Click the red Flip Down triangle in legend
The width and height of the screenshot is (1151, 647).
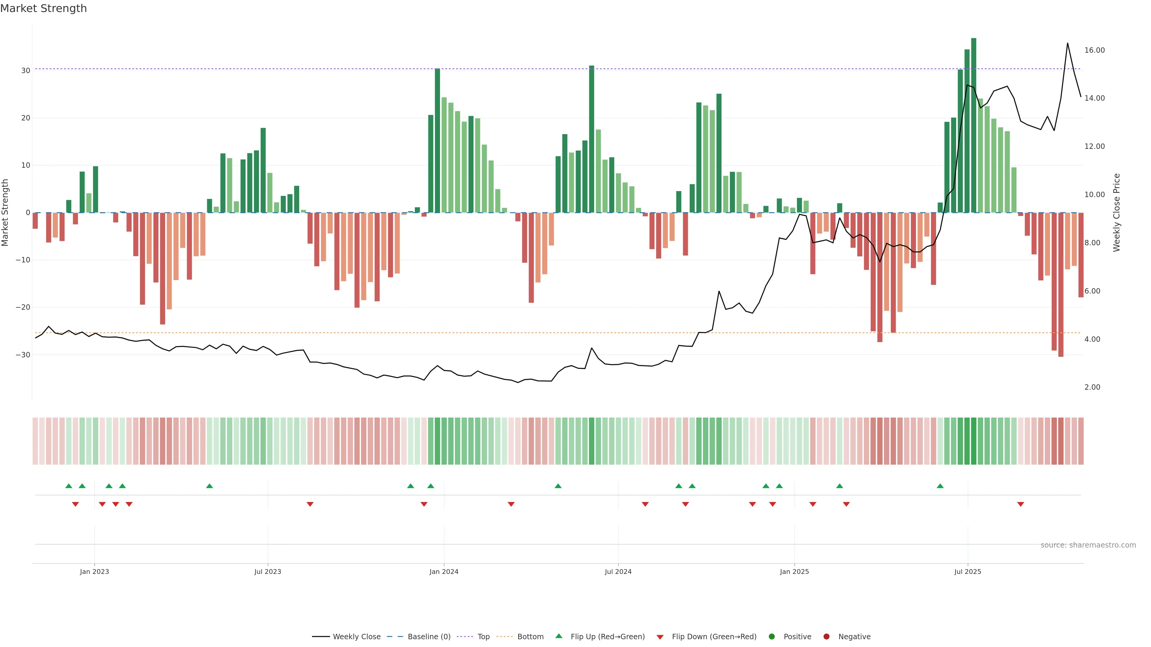click(x=660, y=637)
